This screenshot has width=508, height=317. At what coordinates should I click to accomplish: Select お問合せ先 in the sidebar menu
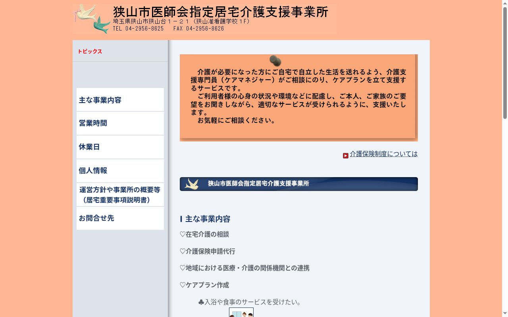120,218
